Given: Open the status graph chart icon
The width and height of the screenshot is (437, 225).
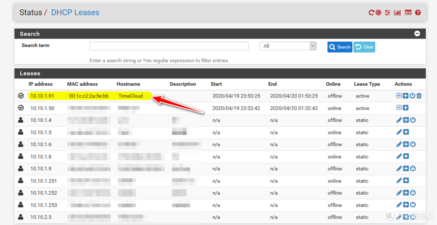Looking at the screenshot, I should pos(397,13).
